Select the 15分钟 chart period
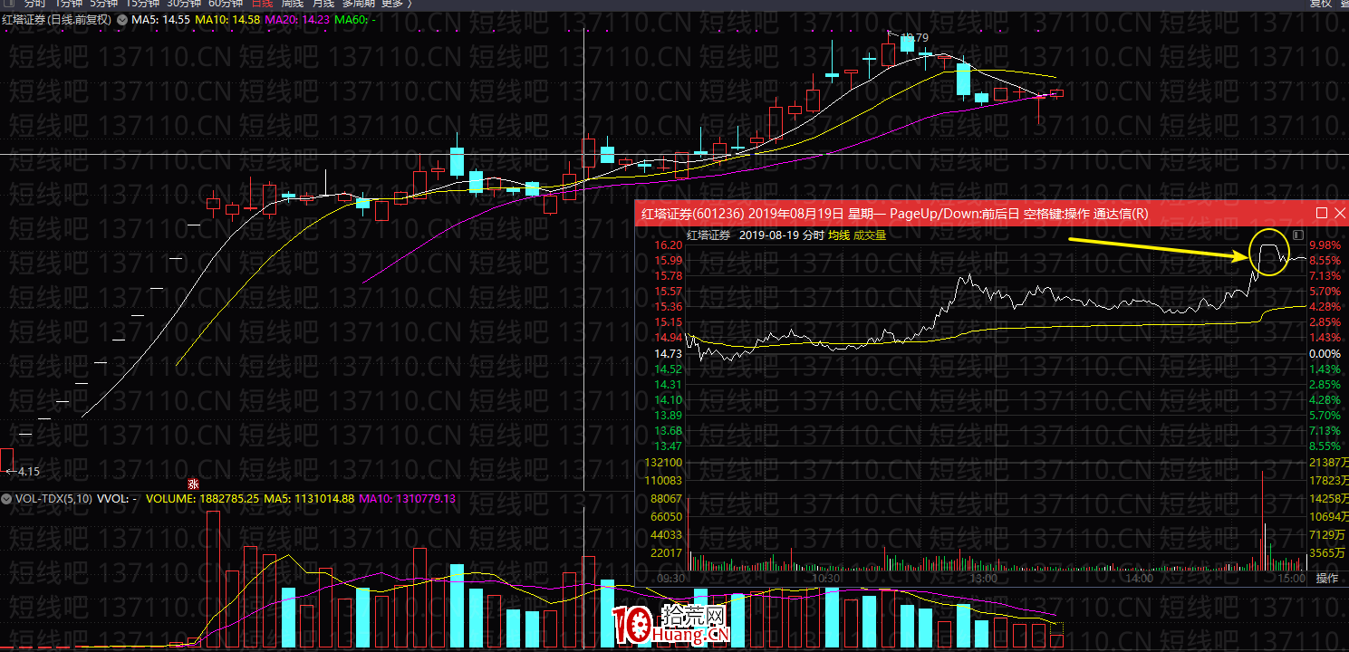The width and height of the screenshot is (1349, 652). (142, 4)
